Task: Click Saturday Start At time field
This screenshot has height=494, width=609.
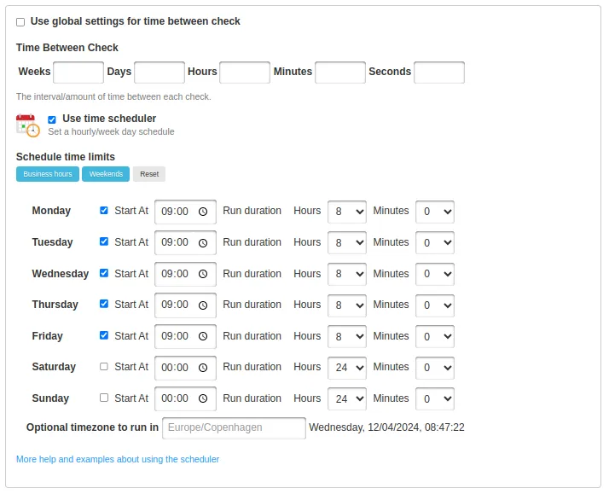Action: [185, 368]
